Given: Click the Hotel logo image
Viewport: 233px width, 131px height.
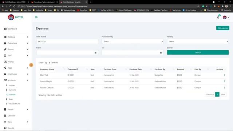Looking at the screenshot, I should coord(11,17).
